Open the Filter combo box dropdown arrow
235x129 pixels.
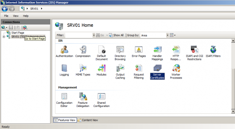tap(94, 35)
